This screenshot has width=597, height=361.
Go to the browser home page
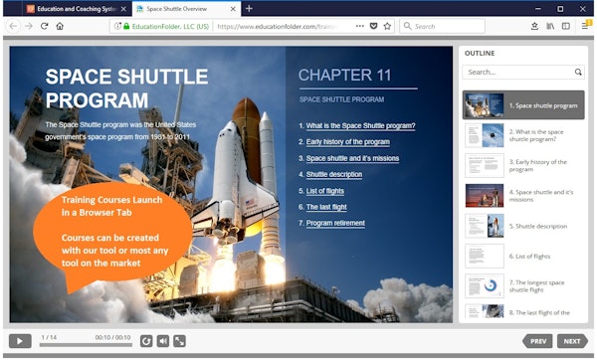(x=60, y=26)
